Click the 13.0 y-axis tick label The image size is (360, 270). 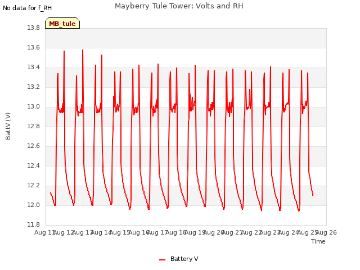pos(34,107)
